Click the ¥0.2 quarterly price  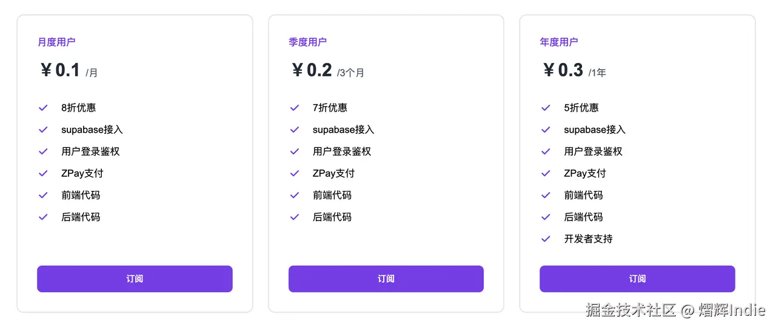pyautogui.click(x=312, y=70)
